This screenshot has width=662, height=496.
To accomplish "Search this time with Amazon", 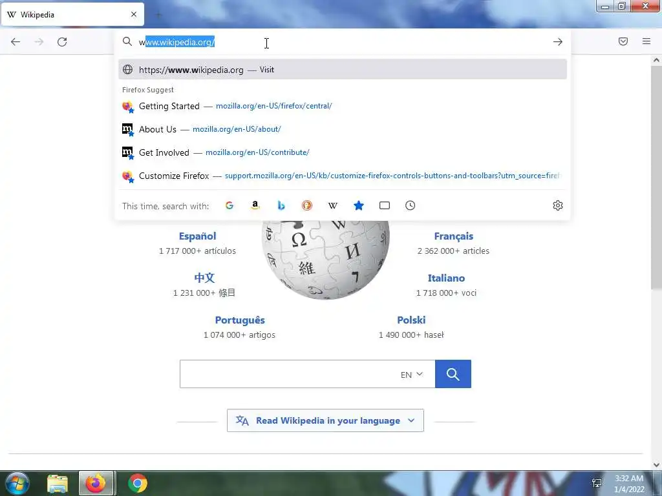I will tap(255, 205).
